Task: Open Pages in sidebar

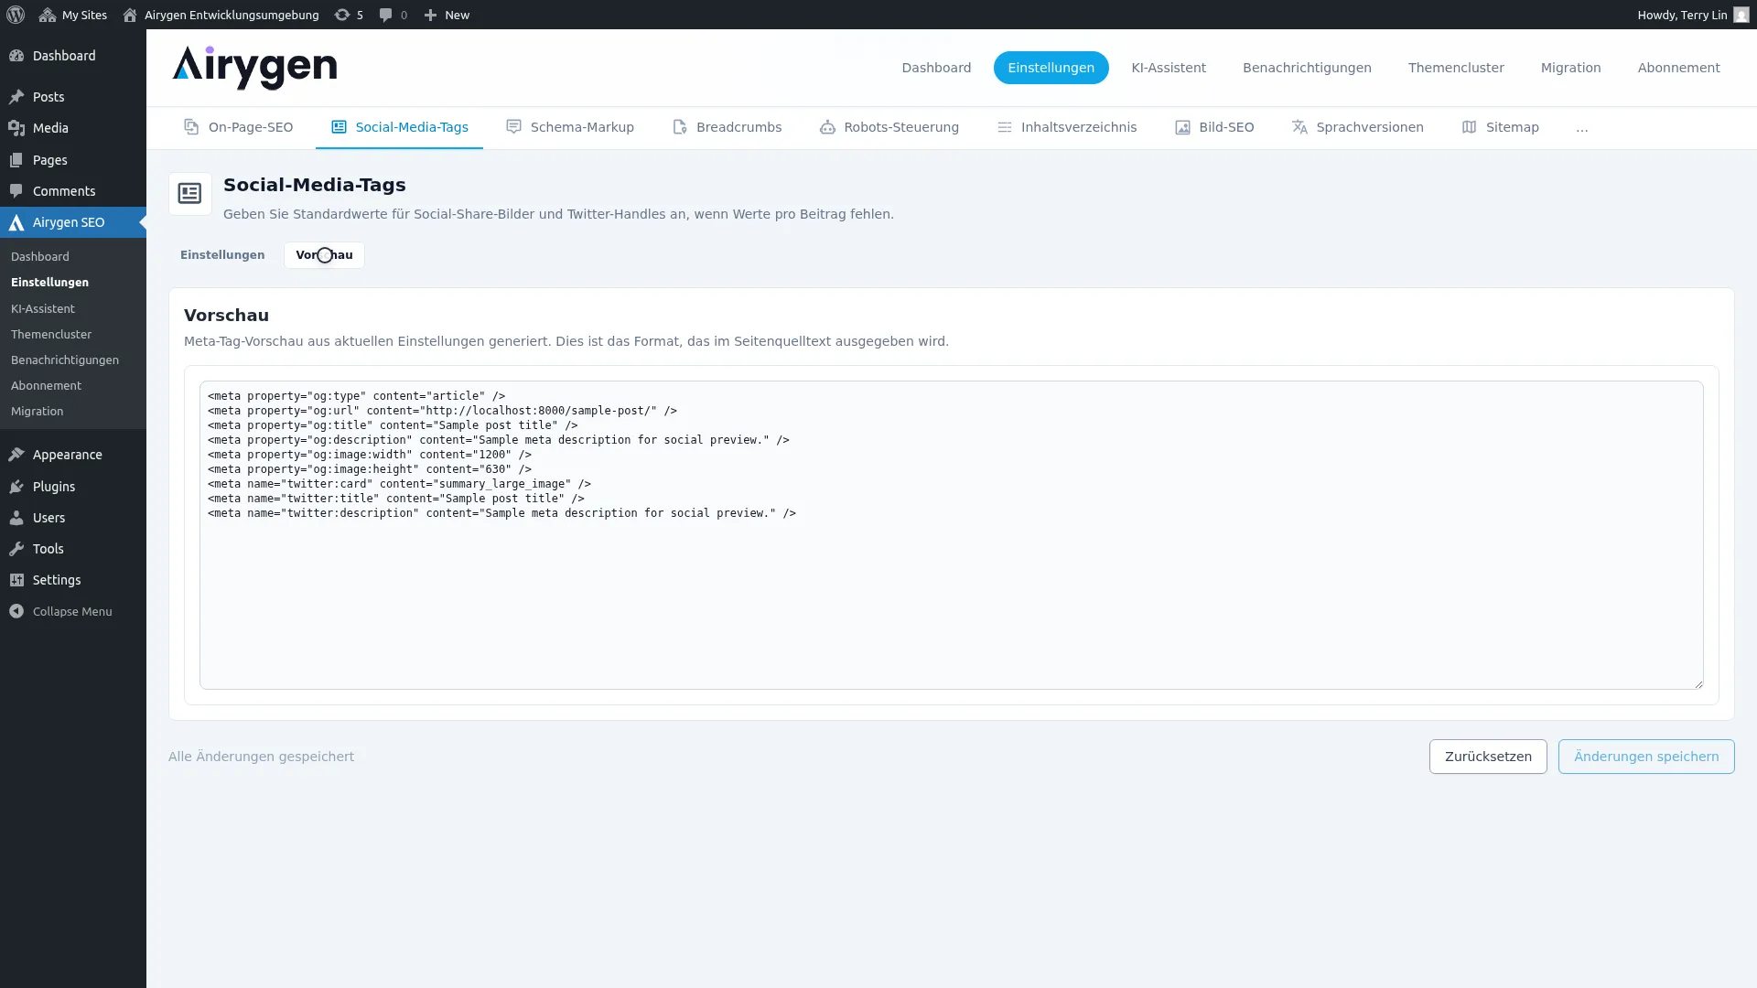Action: (73, 160)
